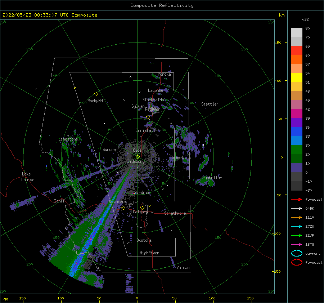Click the Ponoka location label

point(164,74)
